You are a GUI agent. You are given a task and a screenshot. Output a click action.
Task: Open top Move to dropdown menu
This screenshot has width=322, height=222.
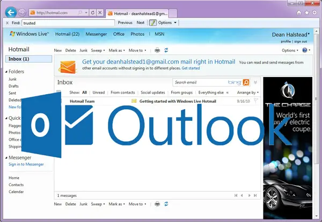137,50
